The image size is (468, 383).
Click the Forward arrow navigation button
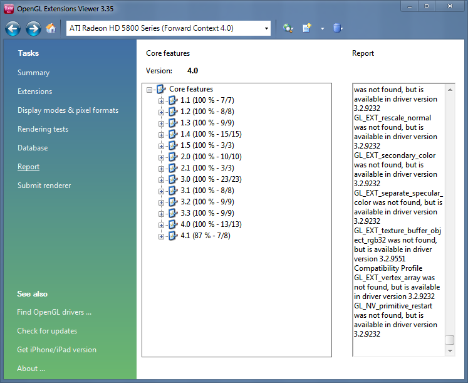(x=33, y=29)
